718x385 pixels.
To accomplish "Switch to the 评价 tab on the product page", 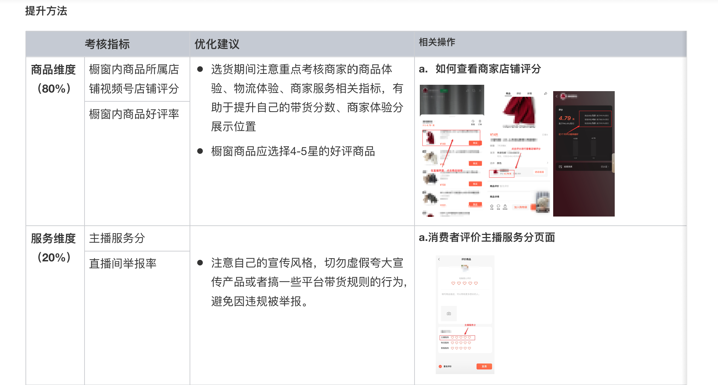I will [519, 94].
